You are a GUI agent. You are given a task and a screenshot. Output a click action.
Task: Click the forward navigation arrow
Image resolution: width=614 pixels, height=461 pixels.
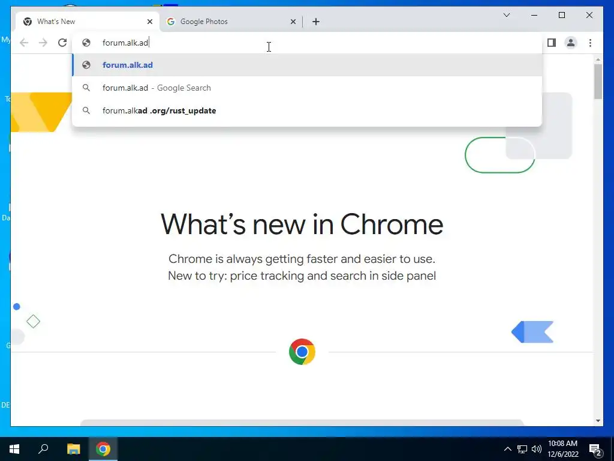(43, 43)
